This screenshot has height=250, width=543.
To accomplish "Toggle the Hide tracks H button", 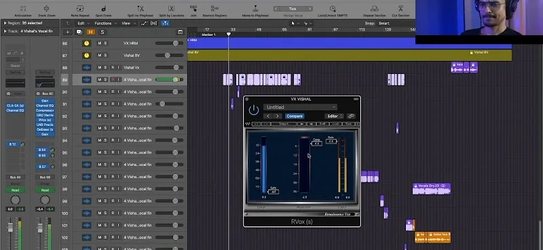I will click(x=91, y=32).
